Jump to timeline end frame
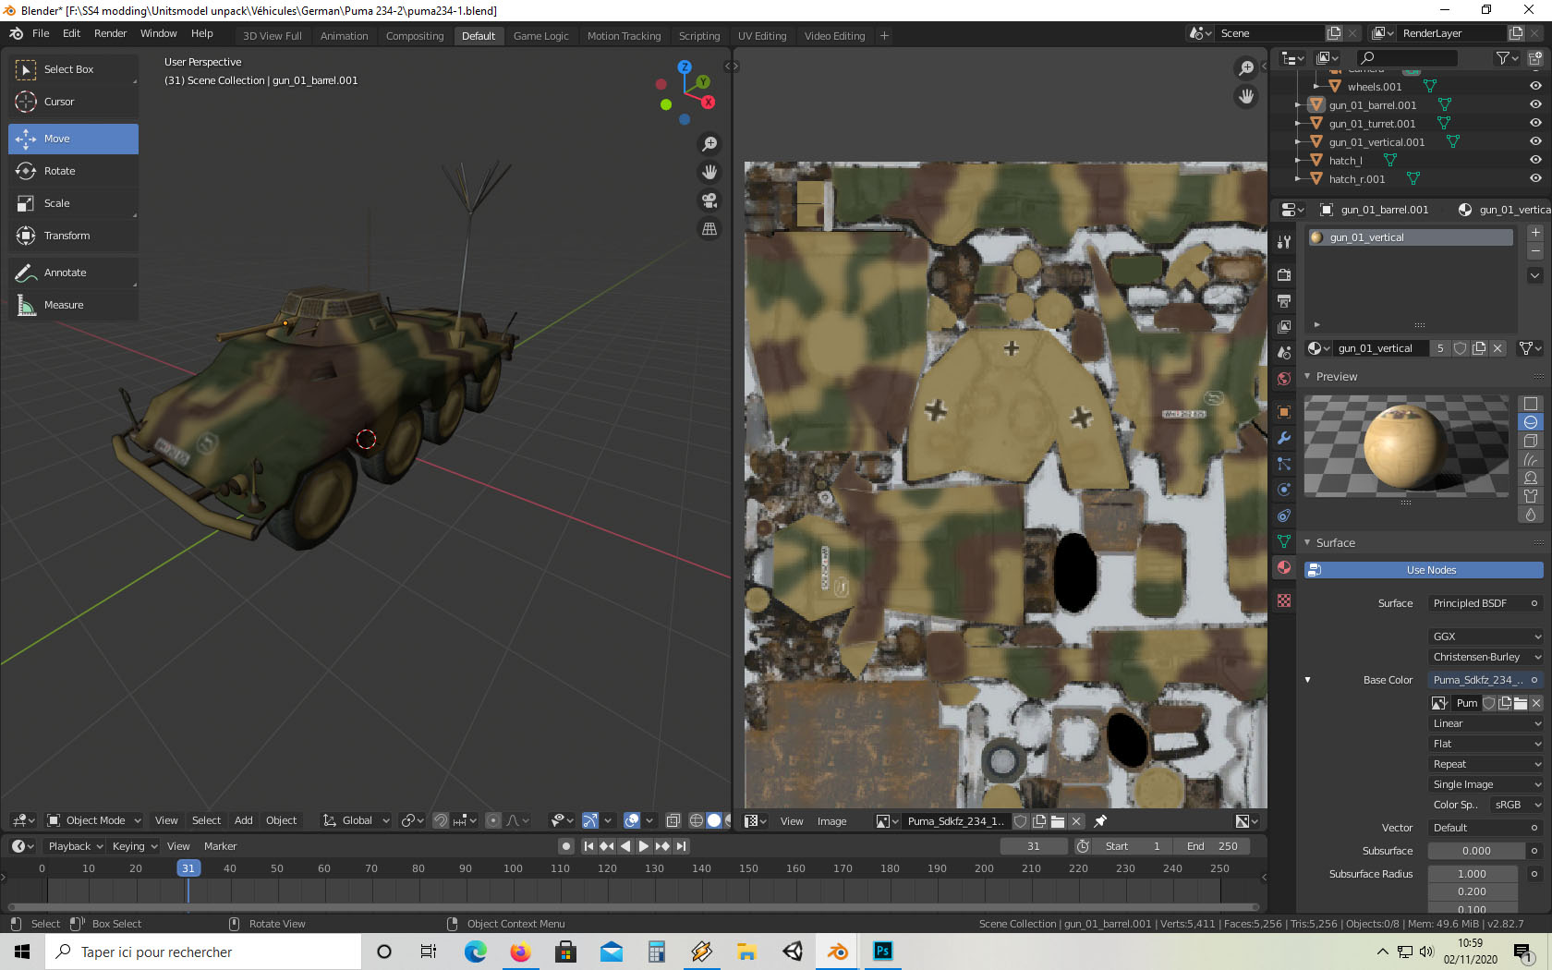Screen dimensions: 1552x970 pyautogui.click(x=681, y=846)
